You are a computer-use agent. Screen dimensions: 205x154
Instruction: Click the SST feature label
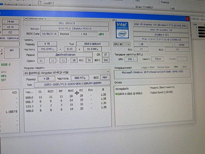(3, 80)
